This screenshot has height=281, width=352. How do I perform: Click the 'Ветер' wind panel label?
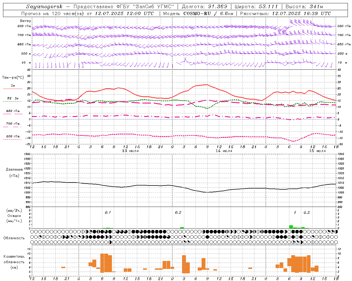coord(26,21)
